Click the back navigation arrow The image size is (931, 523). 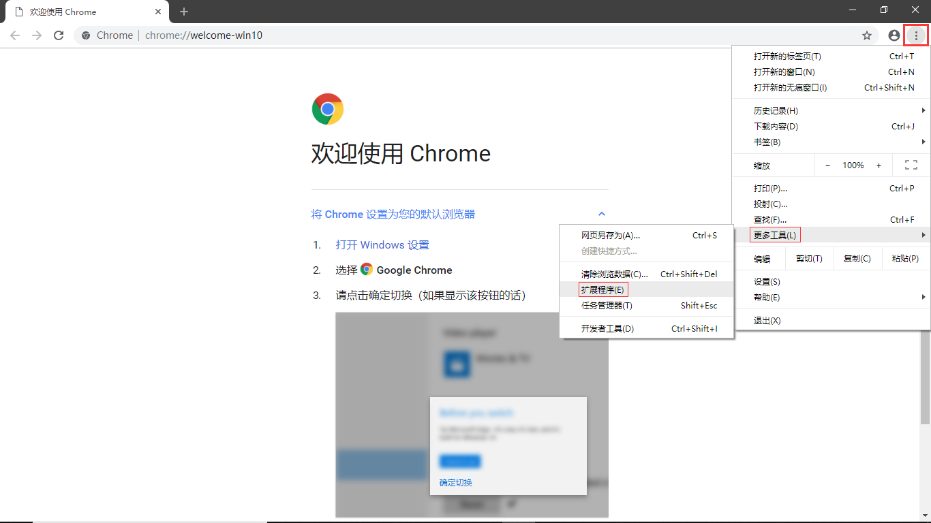pos(15,35)
